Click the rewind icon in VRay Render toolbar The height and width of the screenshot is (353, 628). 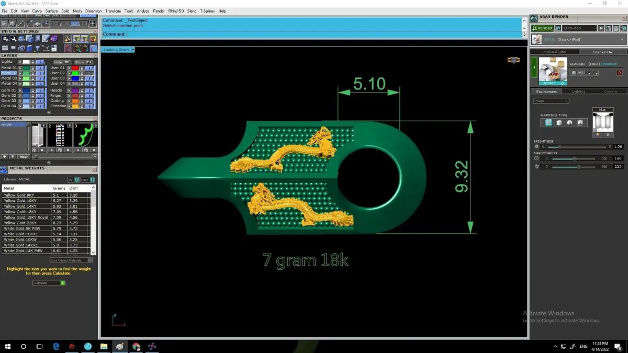point(601,28)
